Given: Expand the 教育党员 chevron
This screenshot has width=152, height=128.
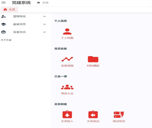Looking at the screenshot, I should click(44, 24).
